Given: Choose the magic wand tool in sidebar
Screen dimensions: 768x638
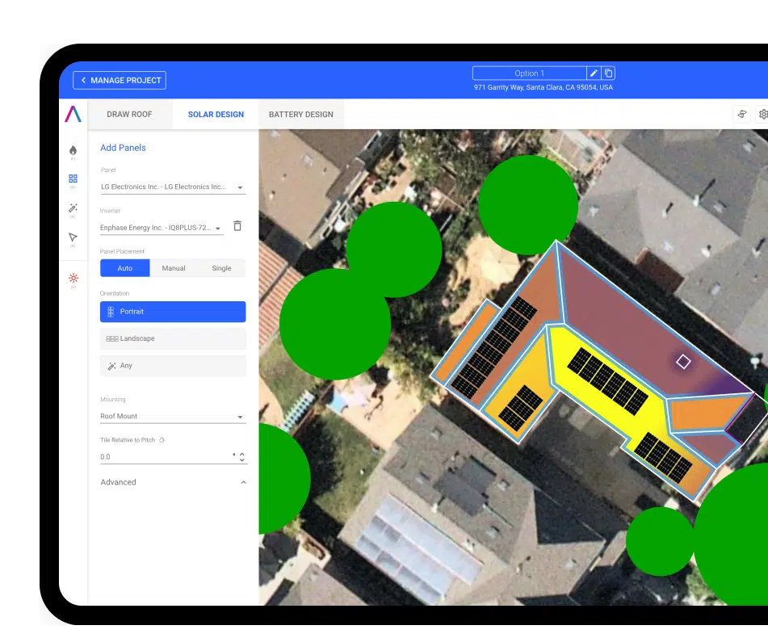Looking at the screenshot, I should 73,208.
